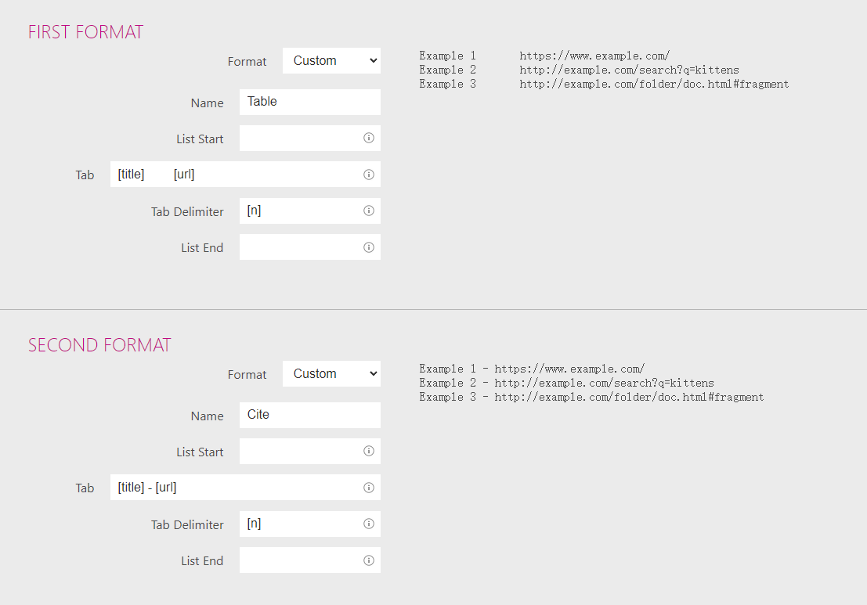867x605 pixels.
Task: Click the first format's tab-separated preview text
Action: [603, 70]
